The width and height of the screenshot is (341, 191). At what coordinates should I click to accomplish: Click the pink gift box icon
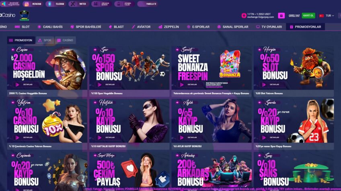click(x=281, y=16)
